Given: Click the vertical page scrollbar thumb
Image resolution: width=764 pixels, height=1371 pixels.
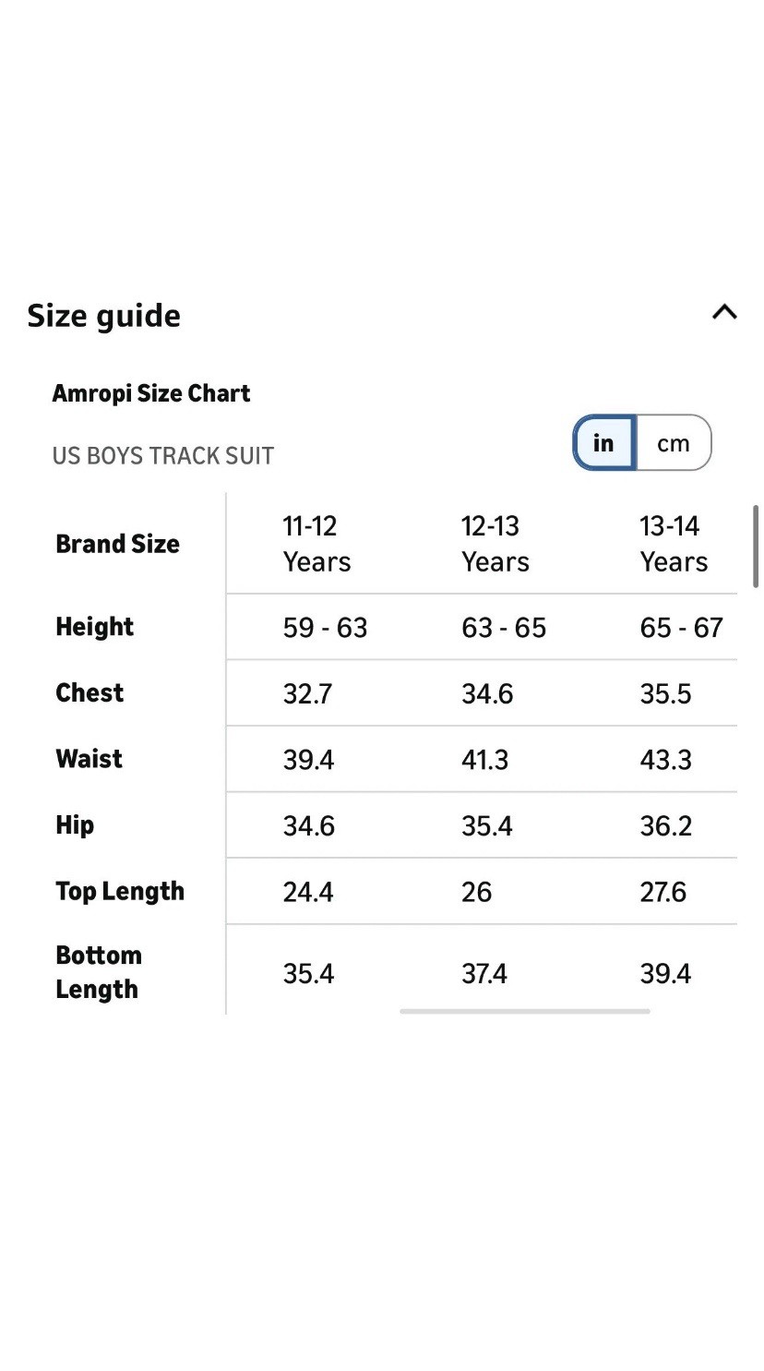Looking at the screenshot, I should click(756, 546).
